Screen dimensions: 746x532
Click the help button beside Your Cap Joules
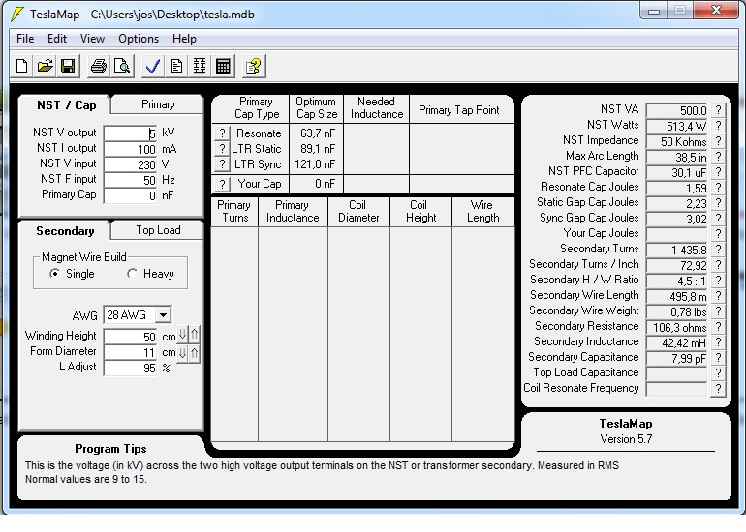pyautogui.click(x=719, y=234)
